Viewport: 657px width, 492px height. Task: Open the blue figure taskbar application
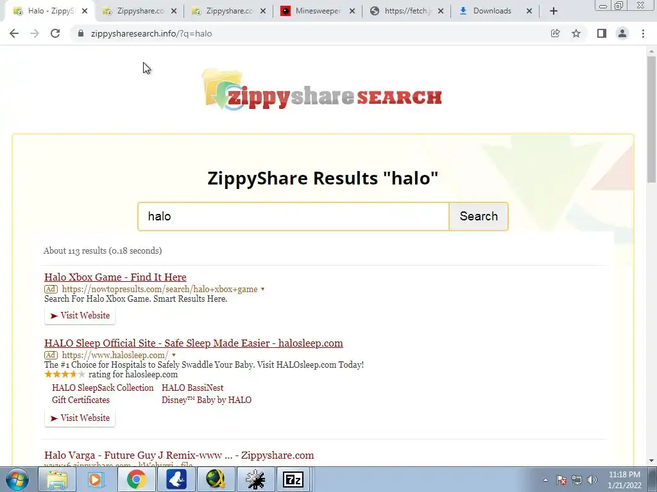point(176,479)
